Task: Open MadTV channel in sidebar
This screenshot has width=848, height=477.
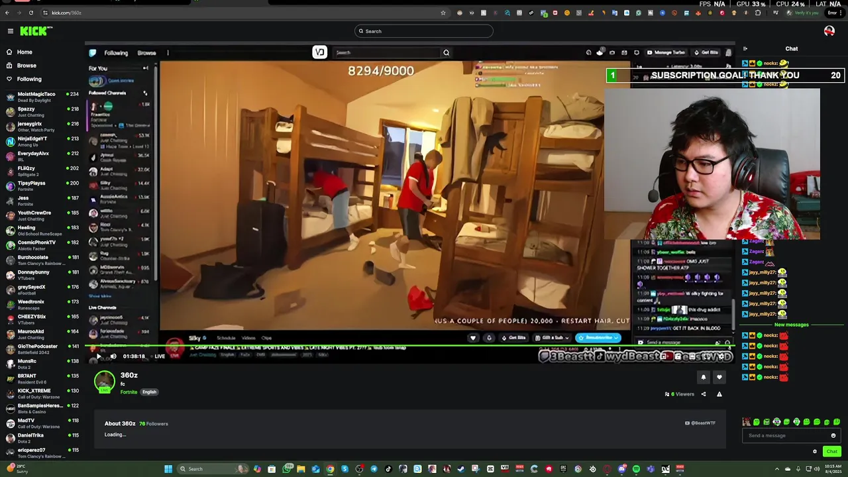Action: (41, 423)
